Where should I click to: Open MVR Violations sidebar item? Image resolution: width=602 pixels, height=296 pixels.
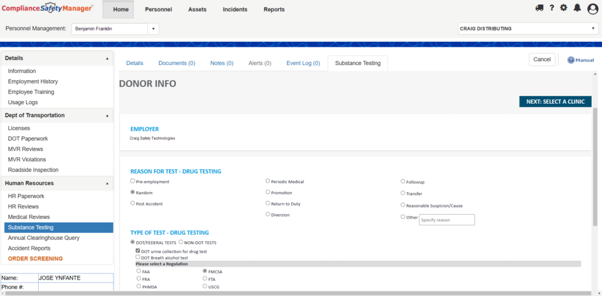(27, 160)
